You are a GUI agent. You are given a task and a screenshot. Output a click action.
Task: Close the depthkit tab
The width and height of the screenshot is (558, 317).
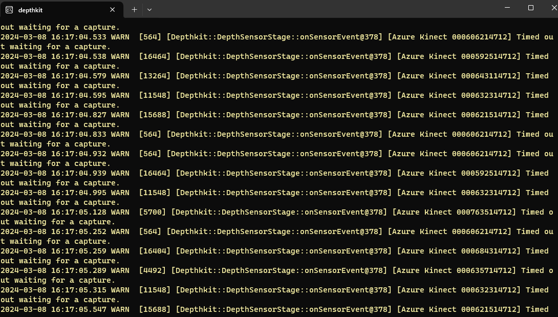[x=113, y=9]
